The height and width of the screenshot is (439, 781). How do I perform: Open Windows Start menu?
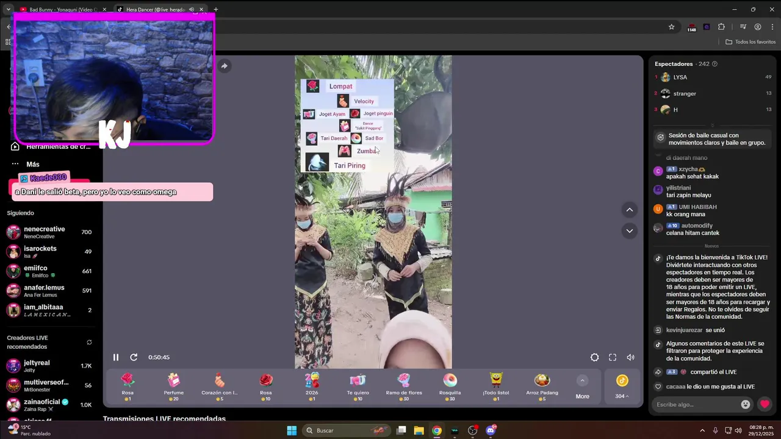click(292, 430)
